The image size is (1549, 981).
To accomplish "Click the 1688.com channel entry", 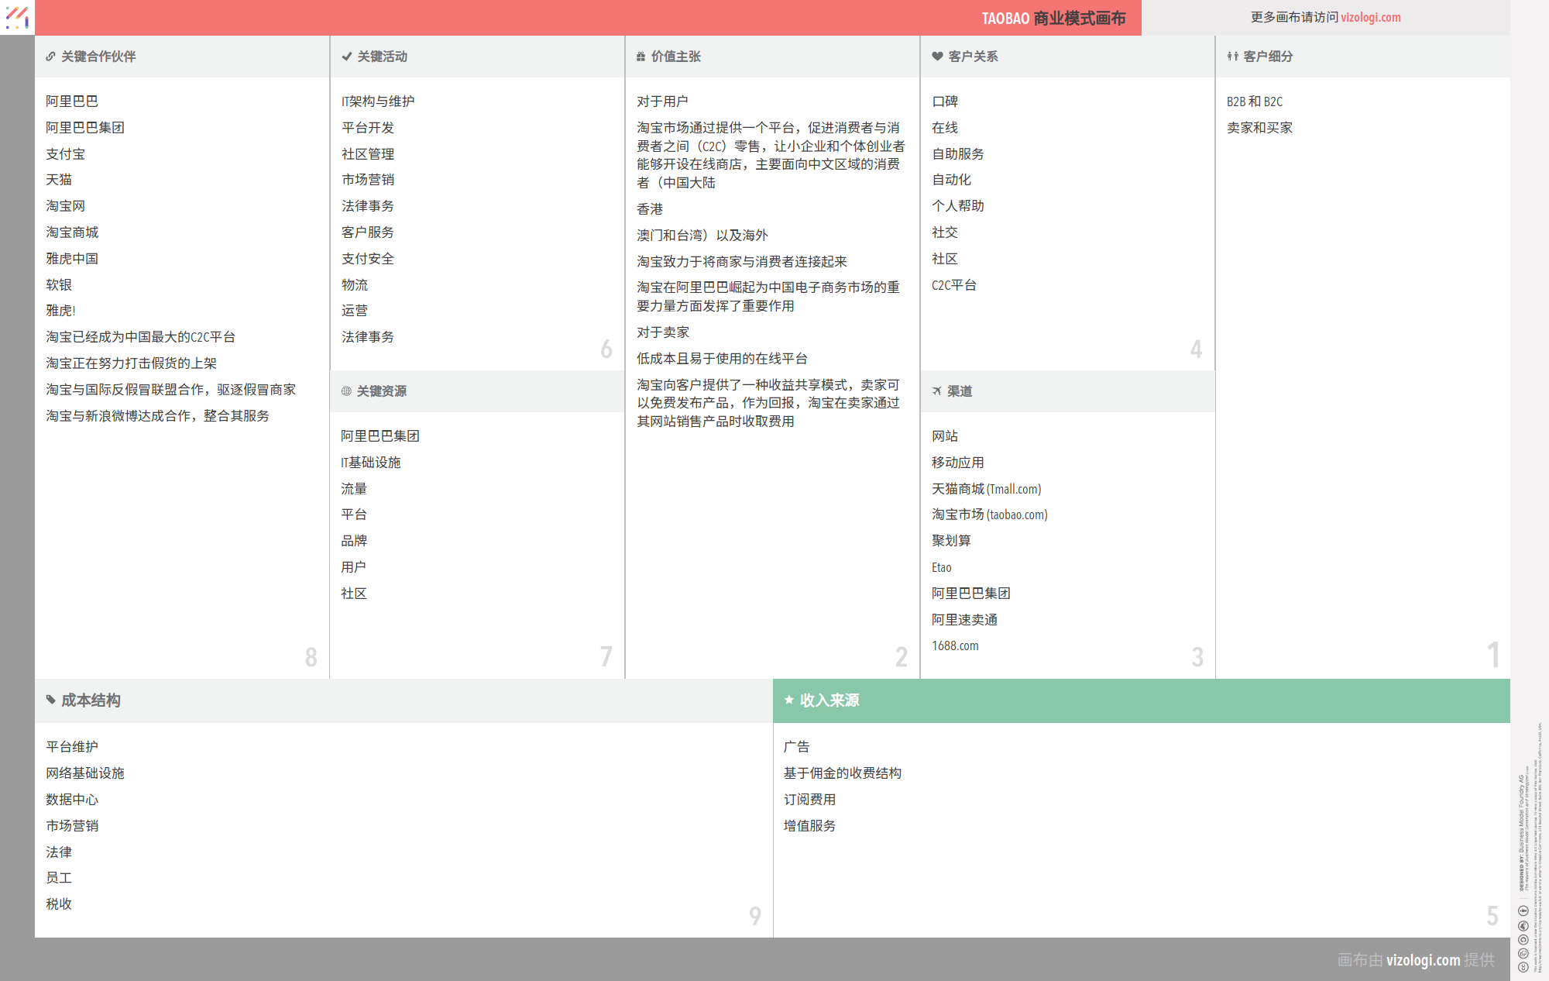I will point(955,645).
